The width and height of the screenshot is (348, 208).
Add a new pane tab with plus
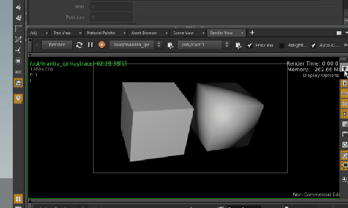[252, 33]
